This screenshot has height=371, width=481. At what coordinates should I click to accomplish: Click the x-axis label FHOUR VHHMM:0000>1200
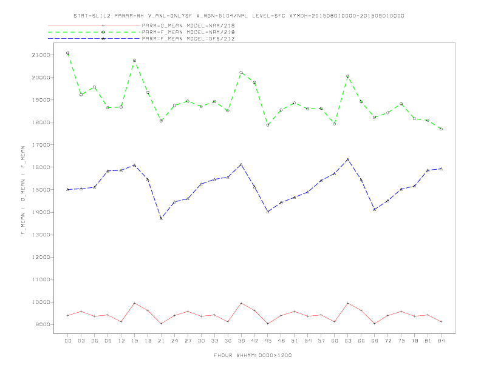[x=253, y=355]
